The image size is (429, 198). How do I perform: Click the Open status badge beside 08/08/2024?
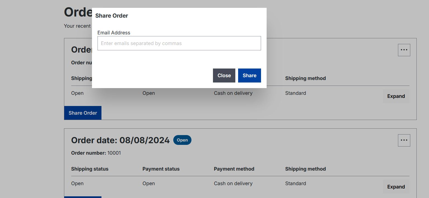(x=182, y=140)
